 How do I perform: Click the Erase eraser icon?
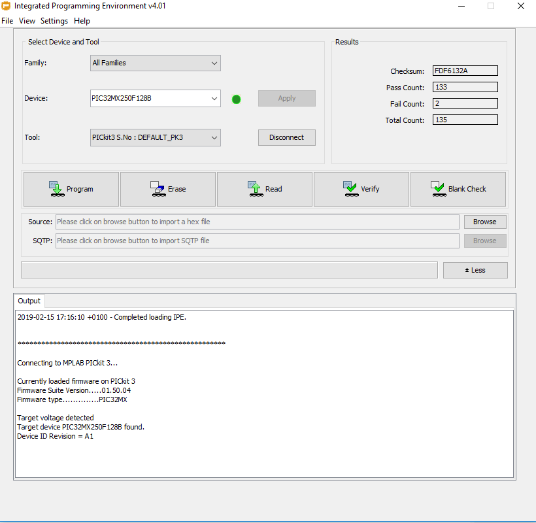point(158,189)
